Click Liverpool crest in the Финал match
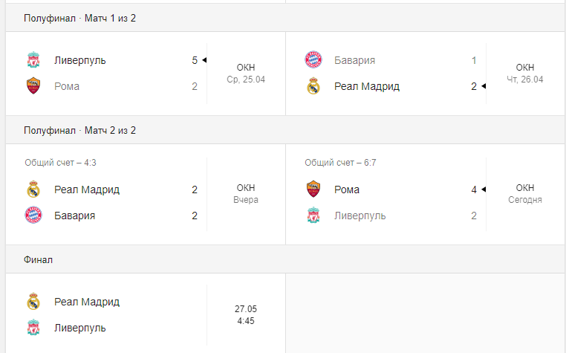The height and width of the screenshot is (353, 566). 33,328
